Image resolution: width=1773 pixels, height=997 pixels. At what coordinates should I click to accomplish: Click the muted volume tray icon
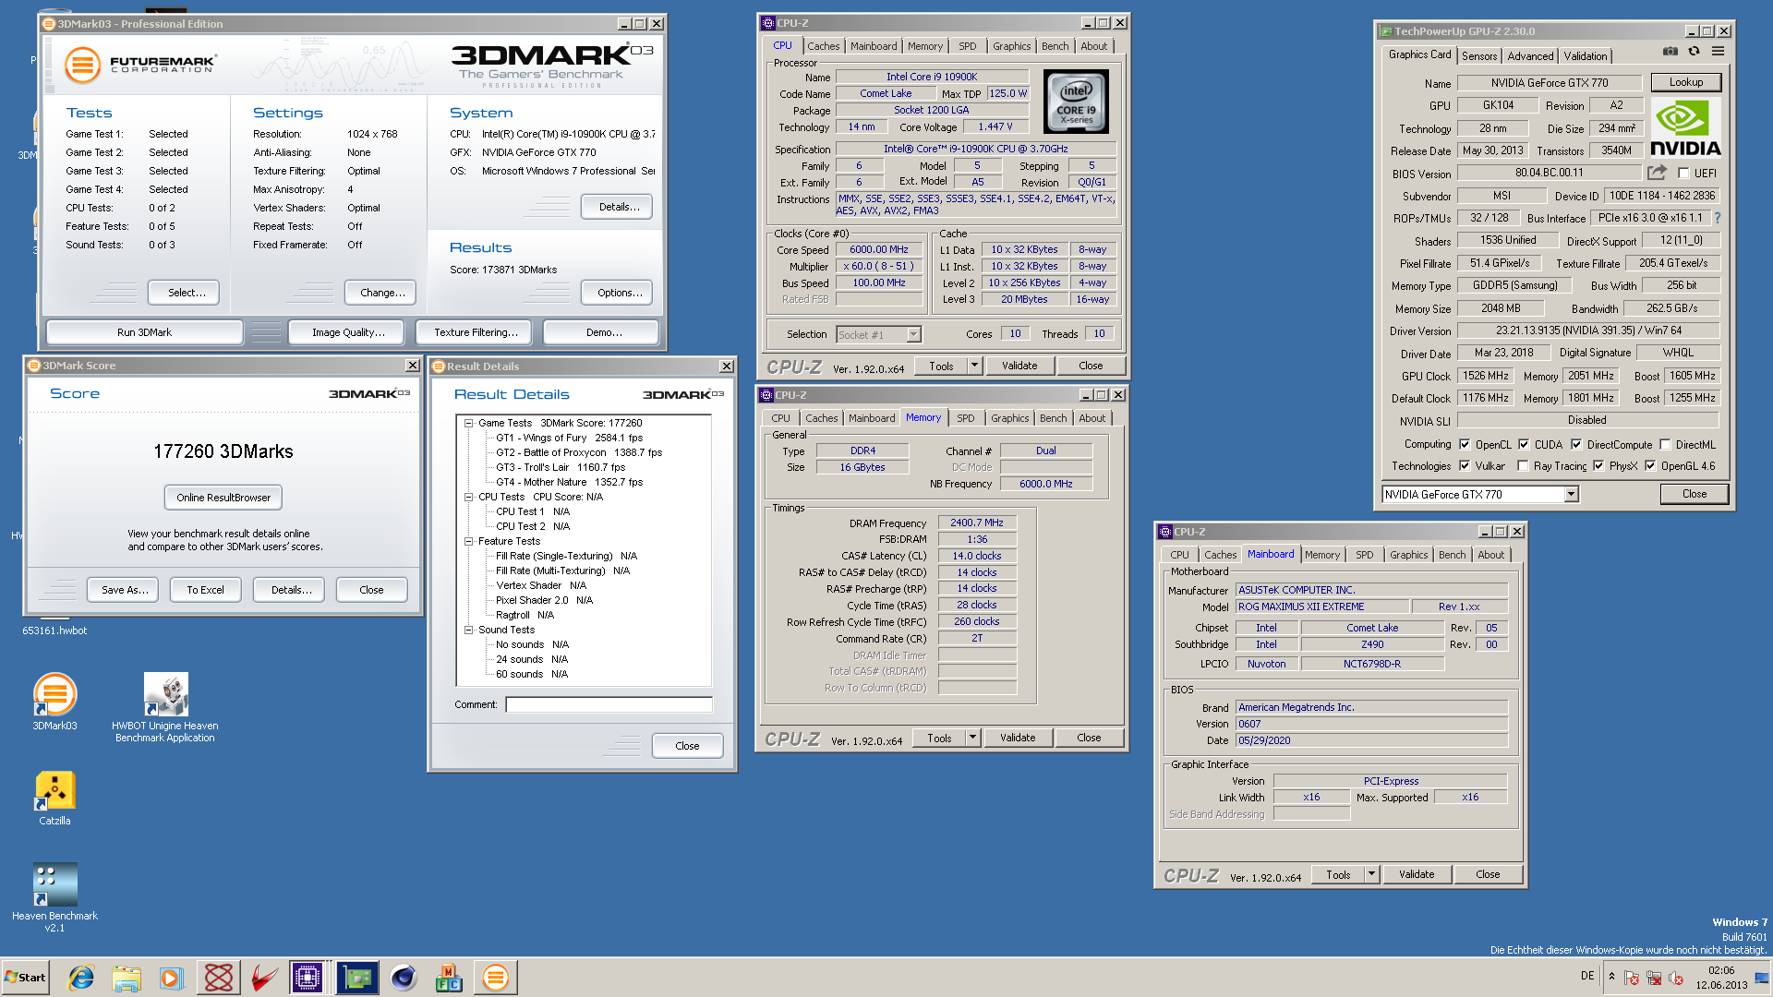tap(1676, 978)
